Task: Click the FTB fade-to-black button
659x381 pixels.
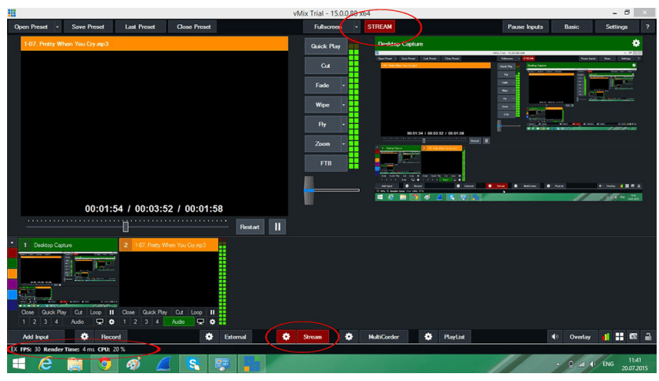Action: coord(326,163)
